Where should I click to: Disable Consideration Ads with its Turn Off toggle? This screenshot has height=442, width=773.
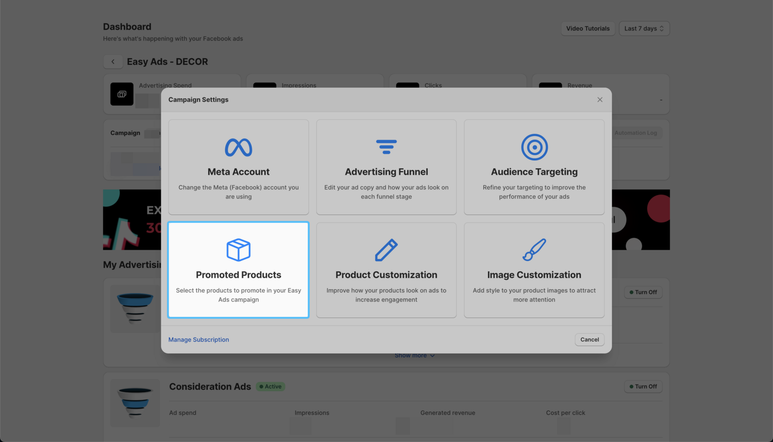click(x=643, y=386)
